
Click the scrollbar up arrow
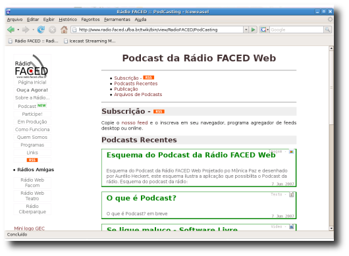331,48
